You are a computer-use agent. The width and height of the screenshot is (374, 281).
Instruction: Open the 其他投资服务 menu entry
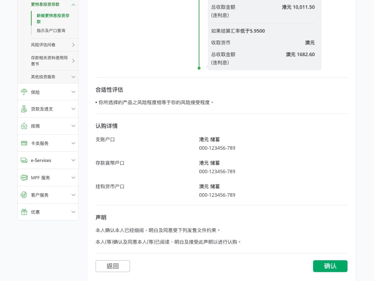(43, 77)
